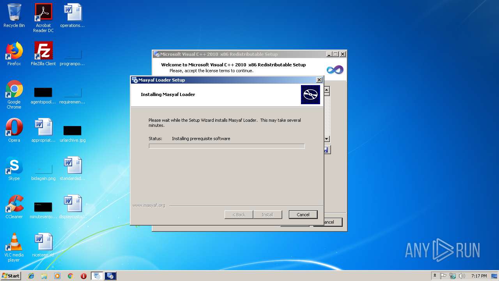
Task: Close the Visual C++ Redistributable Setup window
Action: coord(342,54)
